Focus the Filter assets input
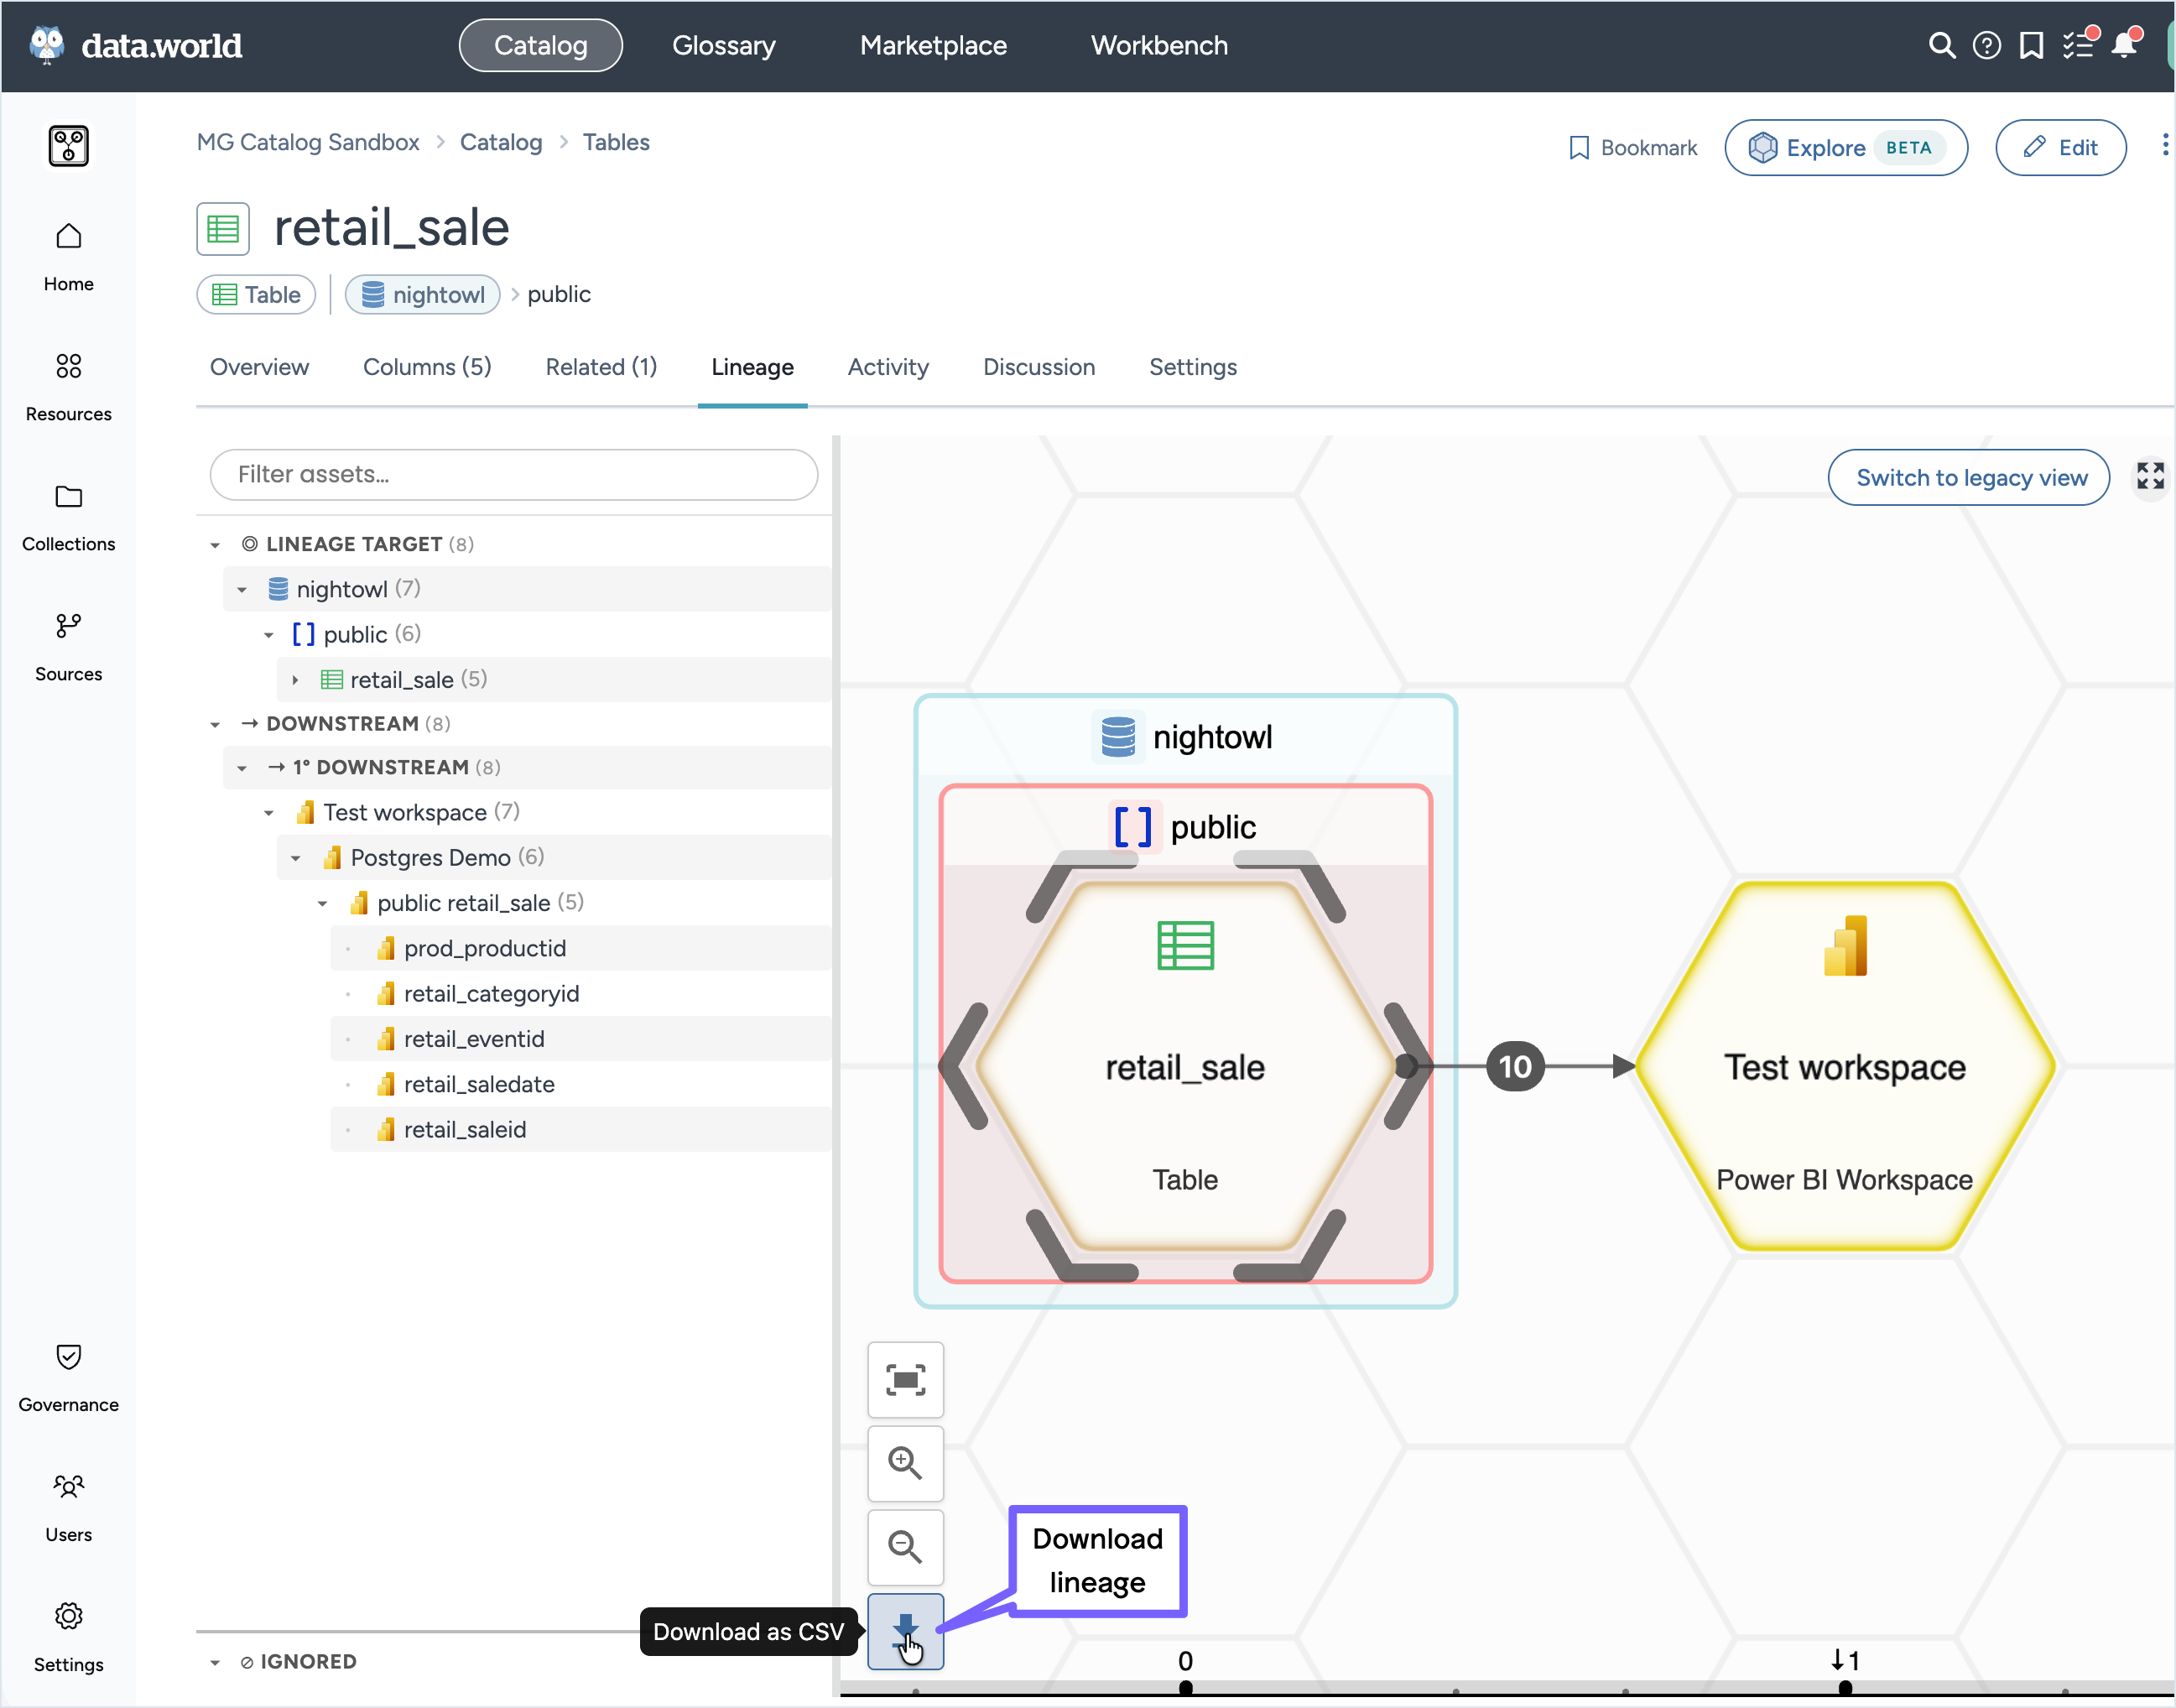The height and width of the screenshot is (1708, 2176). pyautogui.click(x=514, y=475)
